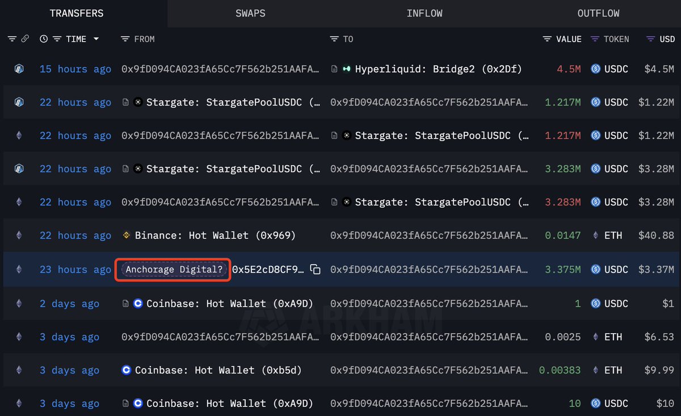Click contract icon in 2 days ago row
Image resolution: width=681 pixels, height=416 pixels.
point(125,304)
